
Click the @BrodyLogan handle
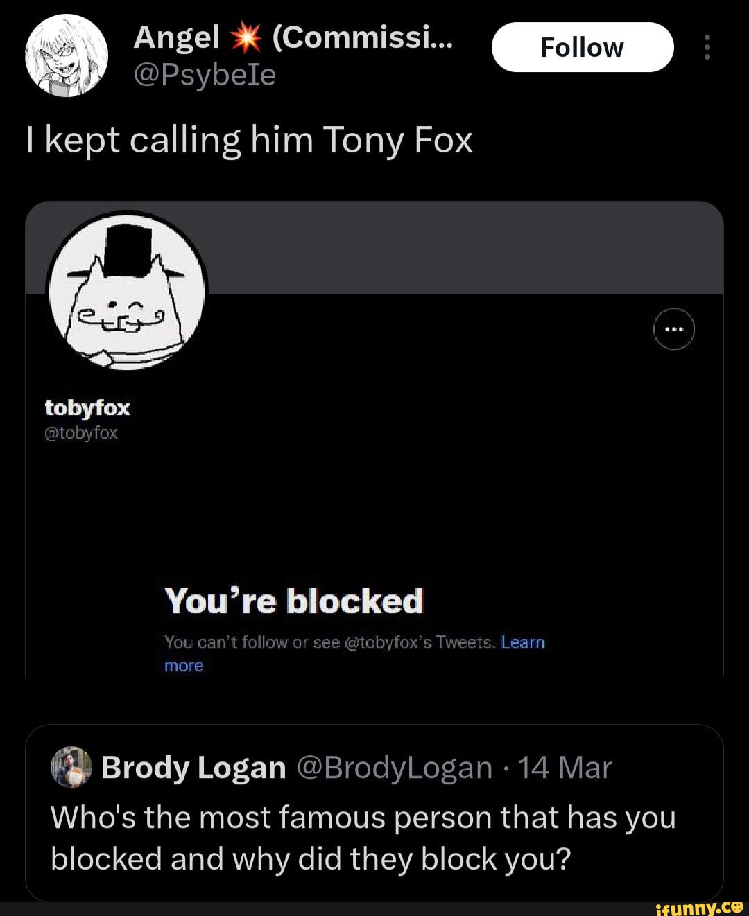pos(394,768)
